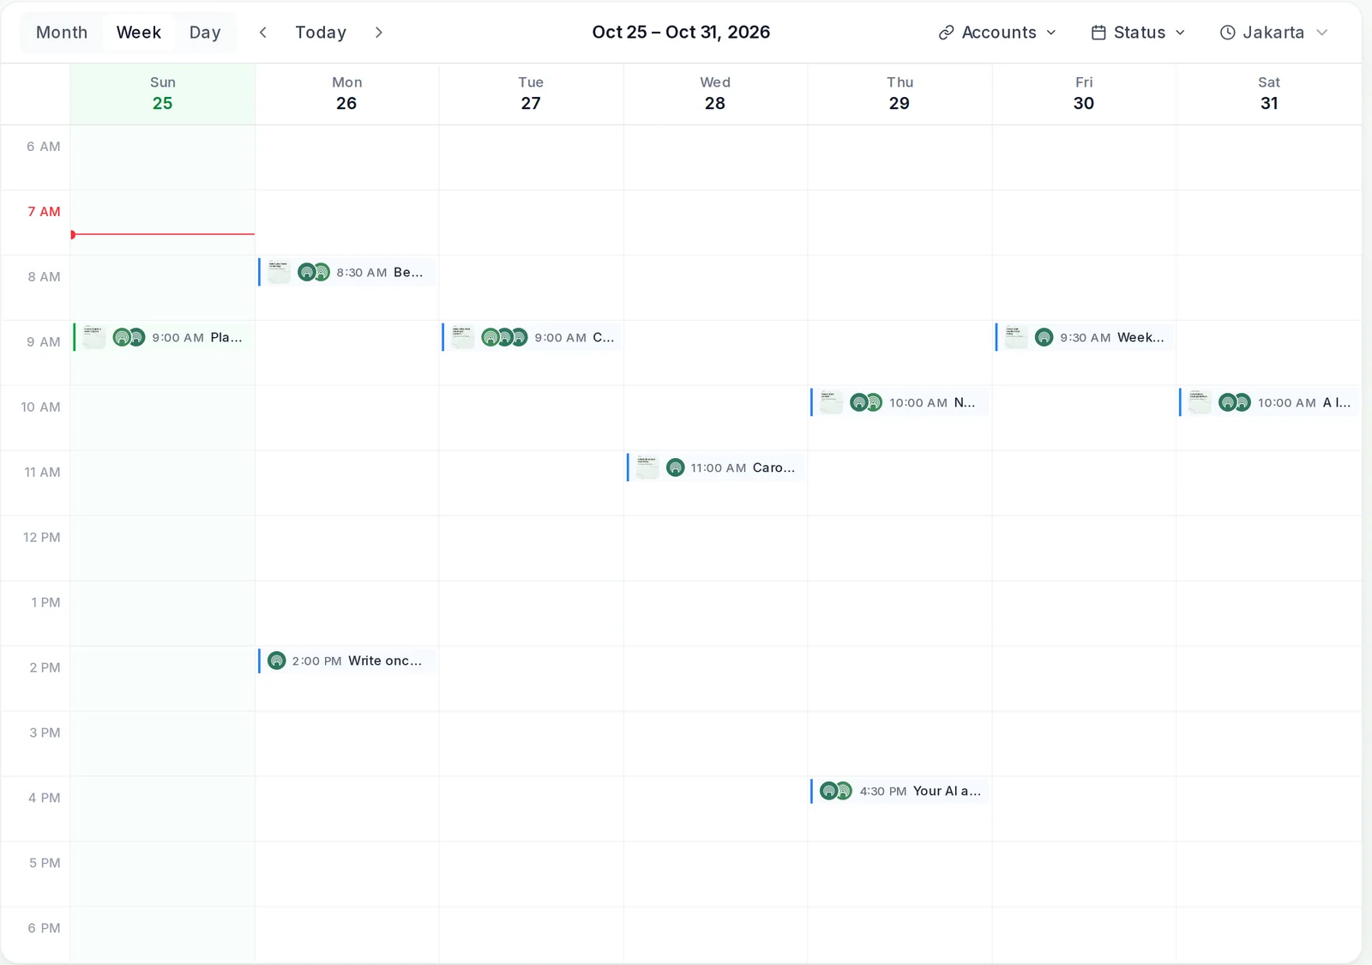
Task: Select the Wed 28 day header
Action: (x=715, y=93)
